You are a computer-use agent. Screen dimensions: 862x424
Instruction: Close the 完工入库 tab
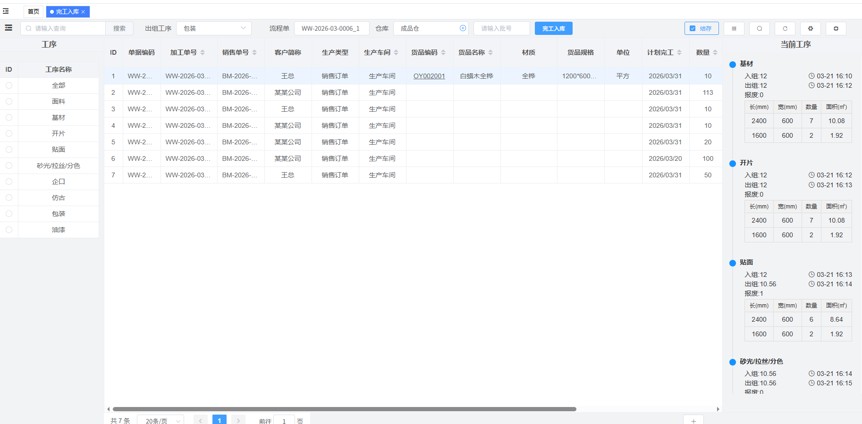(83, 12)
